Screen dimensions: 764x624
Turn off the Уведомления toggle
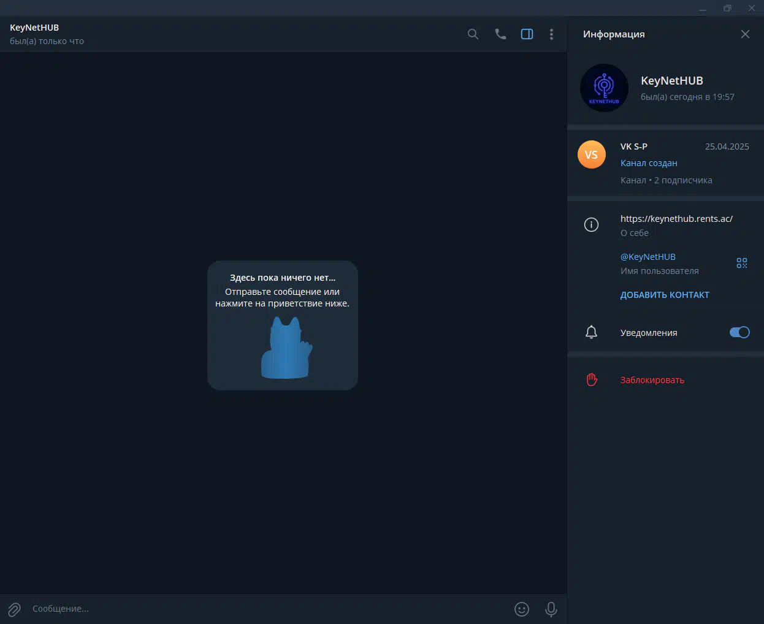click(x=739, y=332)
